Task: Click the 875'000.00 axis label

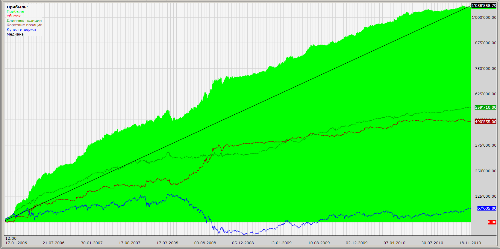Action: [x=485, y=43]
